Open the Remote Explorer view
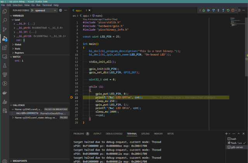Viewport: 248px width, 163px height. tap(5, 57)
